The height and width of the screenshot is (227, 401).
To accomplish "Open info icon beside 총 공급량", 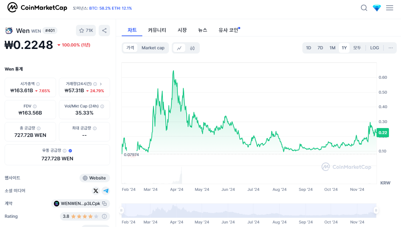I will point(39,128).
